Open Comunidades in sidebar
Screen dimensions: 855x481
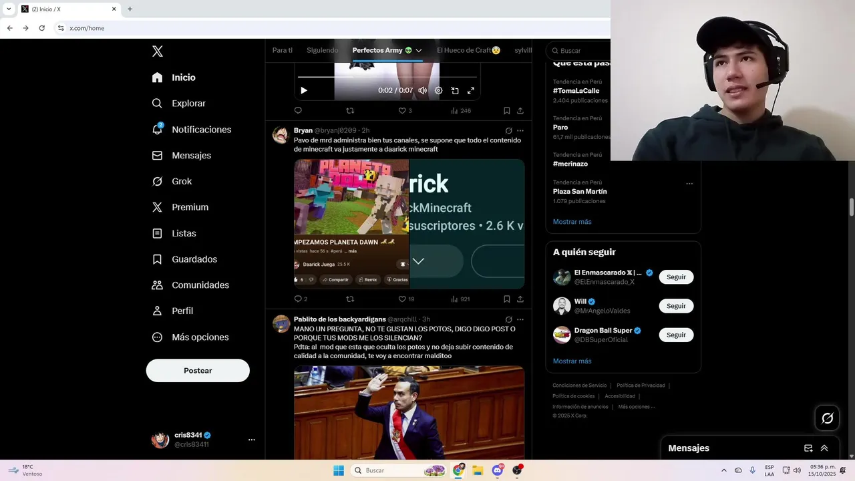190,285
